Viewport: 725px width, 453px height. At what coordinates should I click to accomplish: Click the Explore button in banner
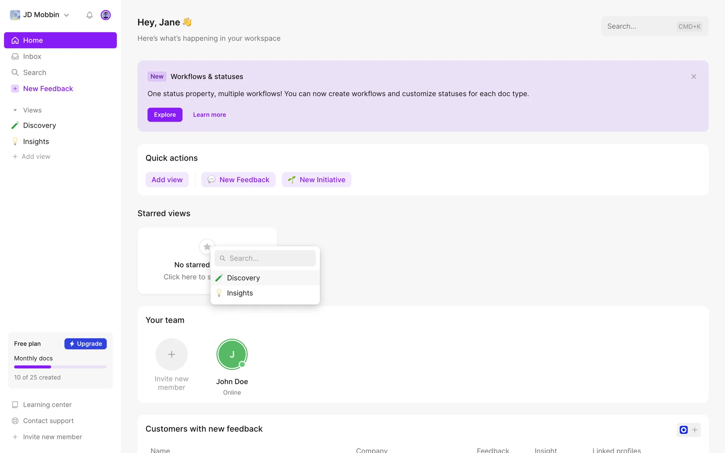click(x=165, y=115)
